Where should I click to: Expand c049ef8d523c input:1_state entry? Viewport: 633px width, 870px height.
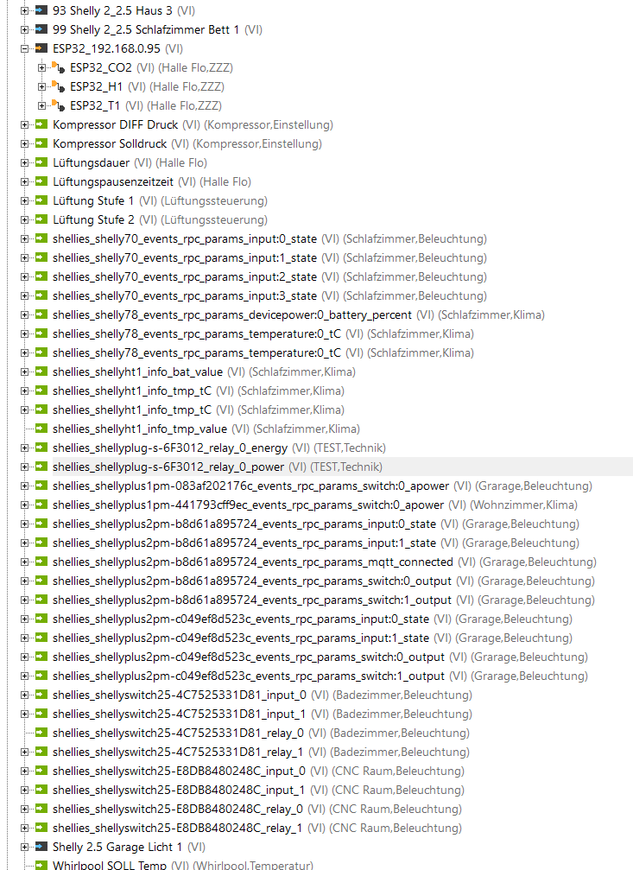click(x=24, y=638)
